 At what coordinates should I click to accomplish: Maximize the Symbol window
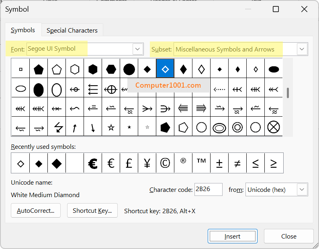[x=276, y=9]
